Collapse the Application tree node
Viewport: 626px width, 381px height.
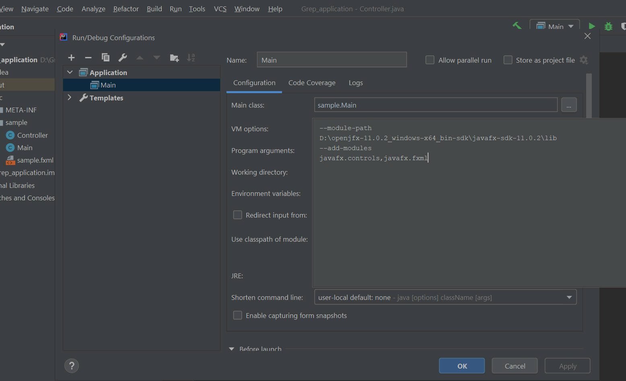click(x=70, y=72)
